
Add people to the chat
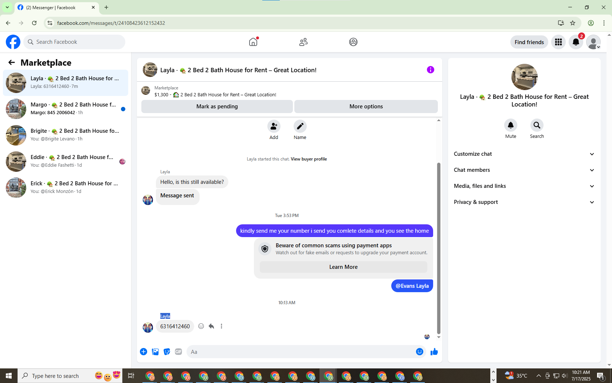tap(274, 126)
